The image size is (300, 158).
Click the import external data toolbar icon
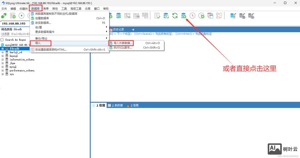[x=183, y=15]
